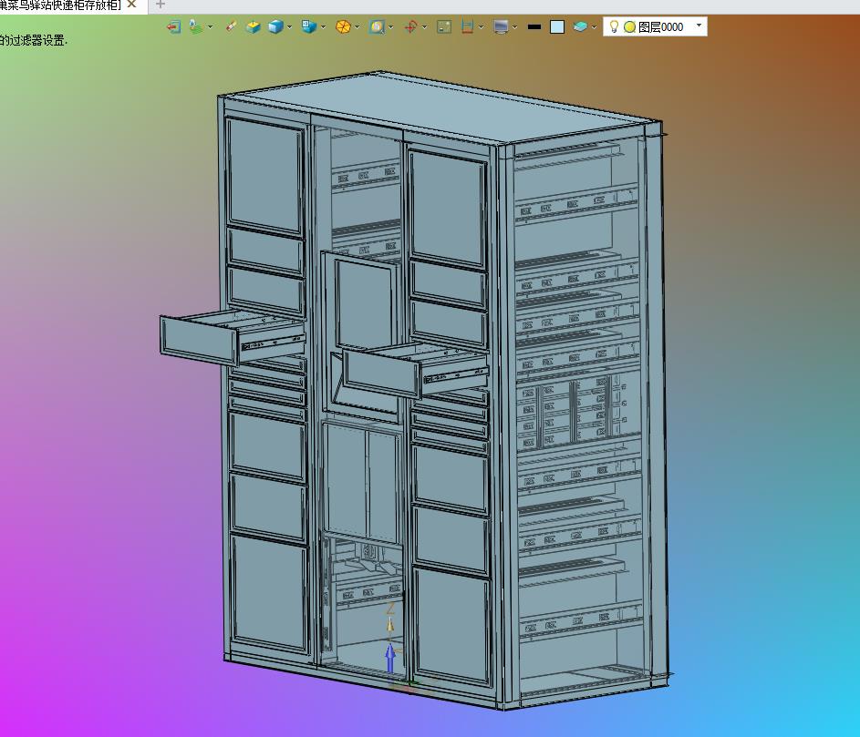Image resolution: width=860 pixels, height=737 pixels.
Task: Close the 菜鸟驿站快递柜存放柜 document tab
Action: (131, 5)
